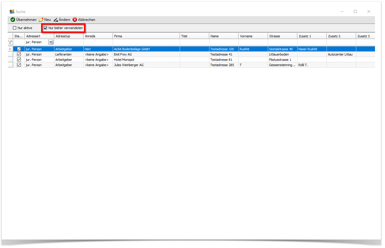
Task: Click the green Übernehmen checkmark icon
Action: pos(13,20)
